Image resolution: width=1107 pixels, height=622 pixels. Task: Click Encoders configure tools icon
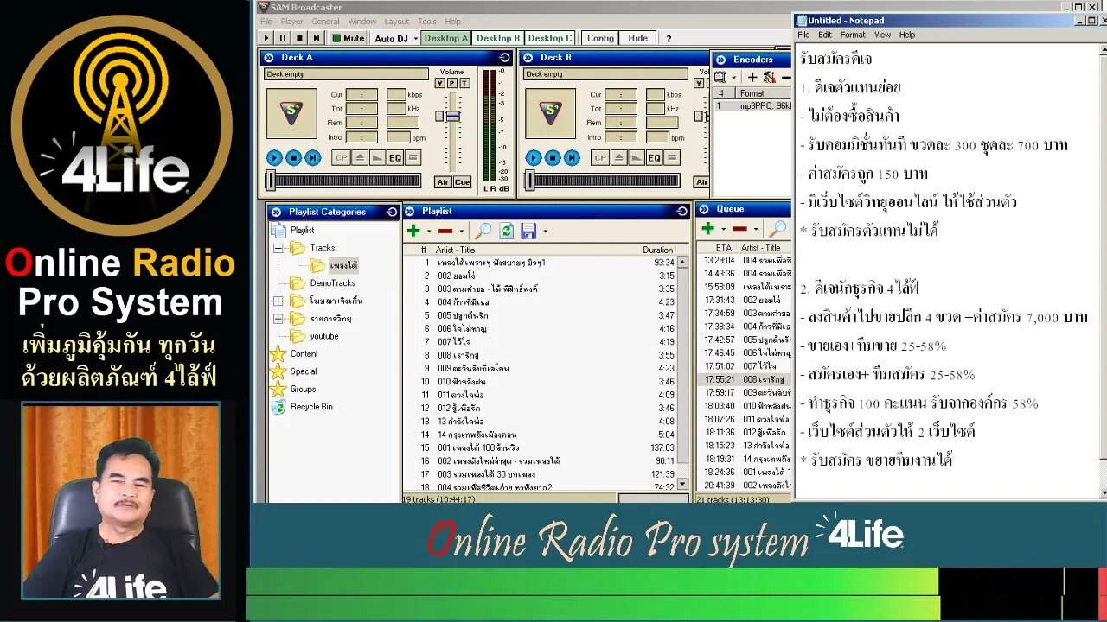tap(769, 77)
